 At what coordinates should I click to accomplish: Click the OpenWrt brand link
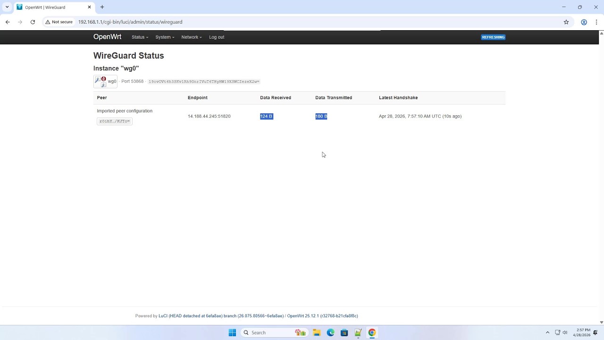pos(107,37)
